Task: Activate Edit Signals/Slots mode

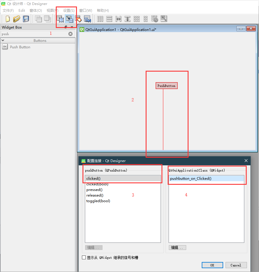Action: (x=70, y=19)
